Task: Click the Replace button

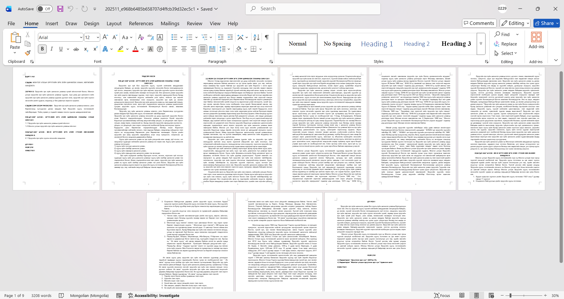Action: pos(506,44)
